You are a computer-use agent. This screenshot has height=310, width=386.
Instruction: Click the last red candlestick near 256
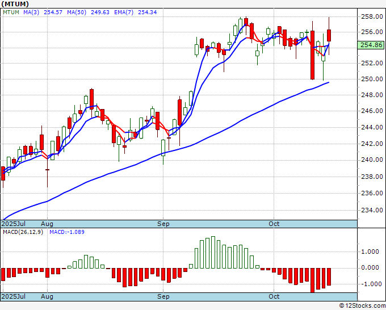click(x=329, y=35)
